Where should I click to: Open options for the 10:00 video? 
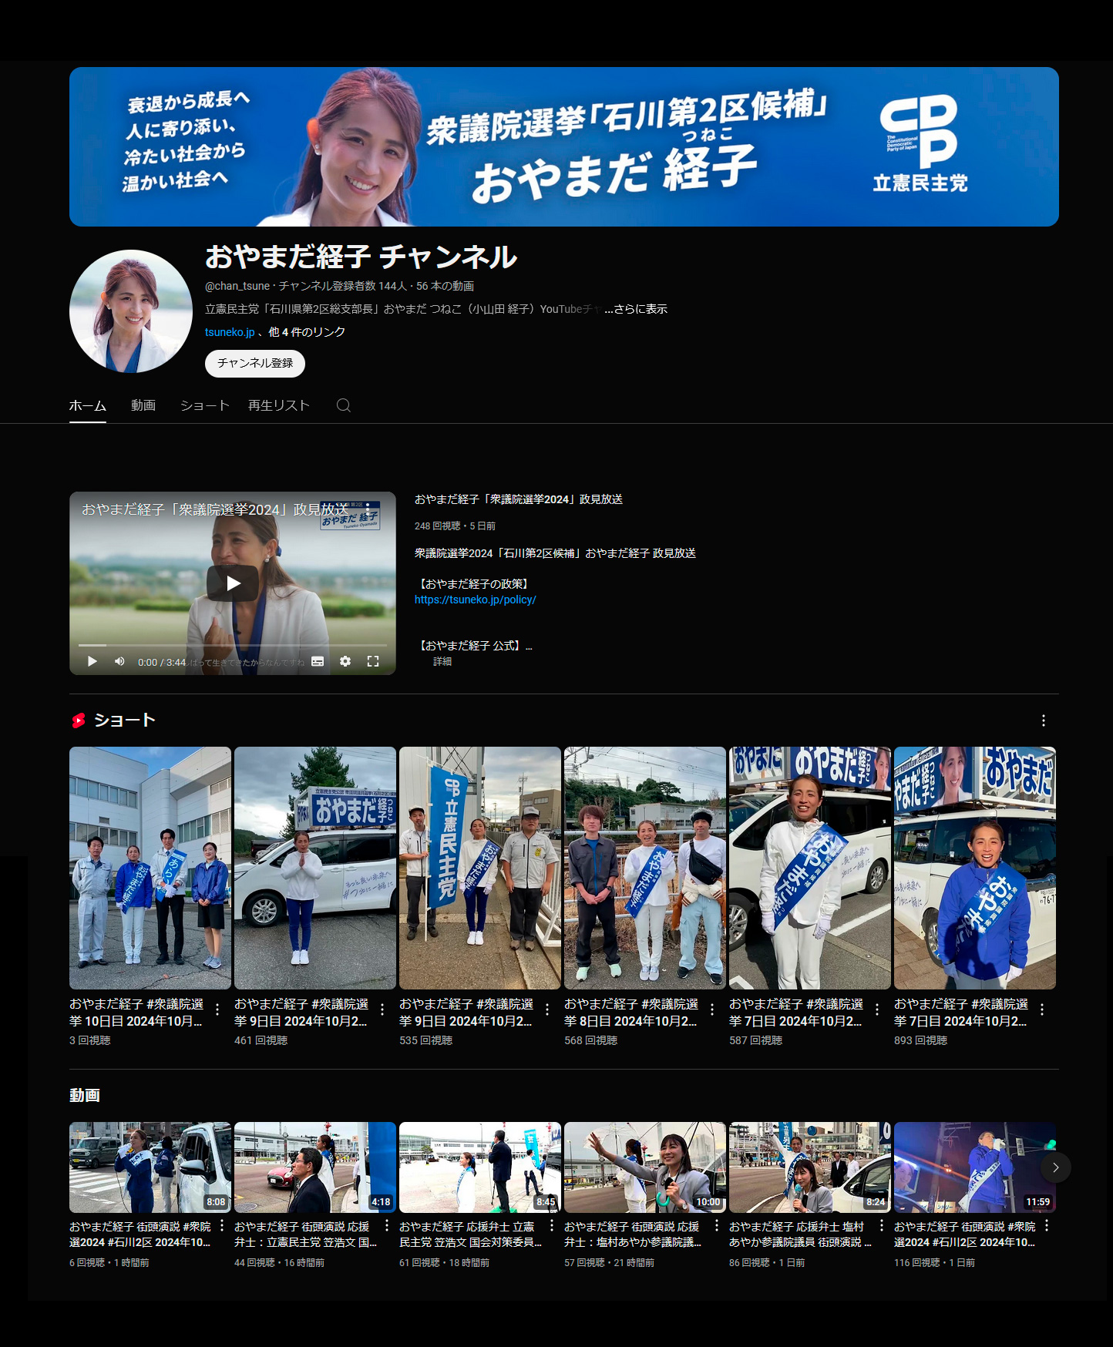pos(717,1225)
